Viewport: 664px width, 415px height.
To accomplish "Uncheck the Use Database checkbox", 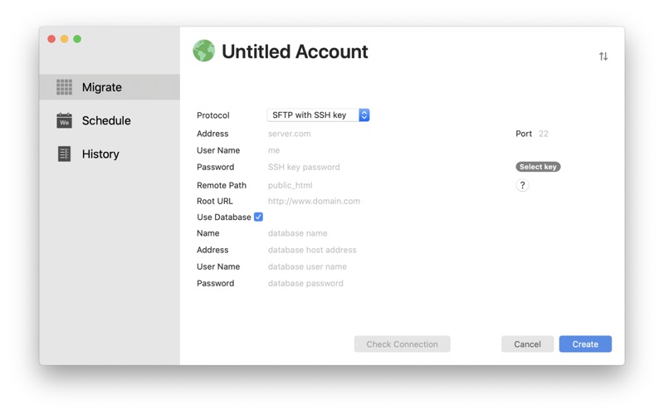I will 258,217.
